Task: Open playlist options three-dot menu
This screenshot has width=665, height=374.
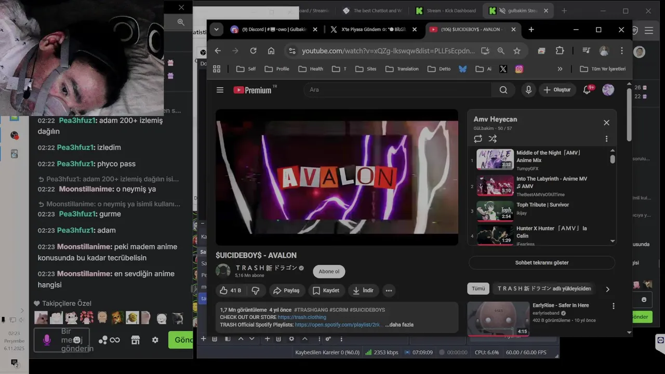Action: click(606, 139)
